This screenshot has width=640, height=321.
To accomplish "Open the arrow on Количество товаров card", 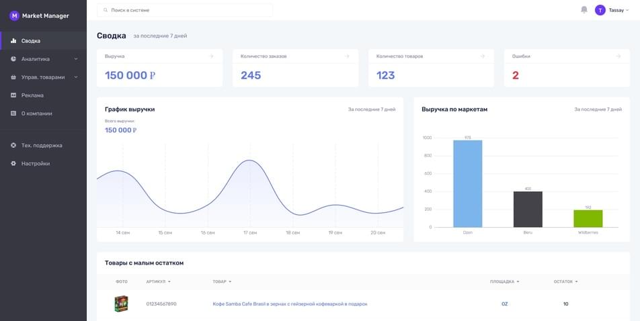I will point(483,56).
